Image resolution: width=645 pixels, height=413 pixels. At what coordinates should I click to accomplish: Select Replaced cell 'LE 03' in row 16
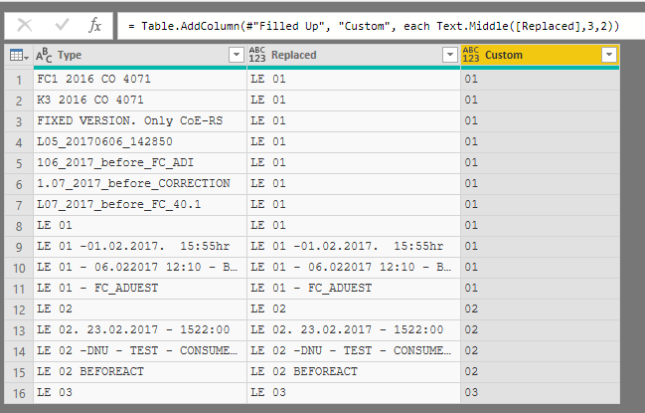354,393
